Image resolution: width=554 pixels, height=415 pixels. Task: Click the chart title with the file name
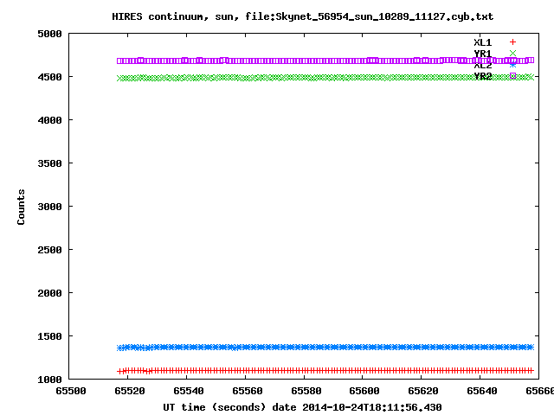click(302, 16)
